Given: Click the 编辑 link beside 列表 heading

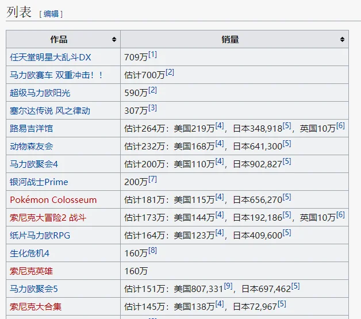Looking at the screenshot, I should click(x=51, y=14).
